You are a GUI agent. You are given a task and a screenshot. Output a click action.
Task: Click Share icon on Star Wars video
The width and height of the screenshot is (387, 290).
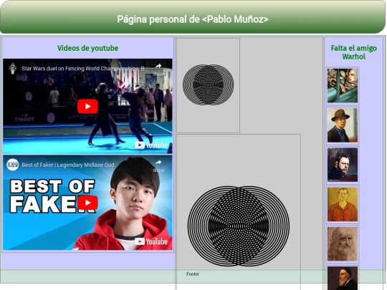pos(158,69)
